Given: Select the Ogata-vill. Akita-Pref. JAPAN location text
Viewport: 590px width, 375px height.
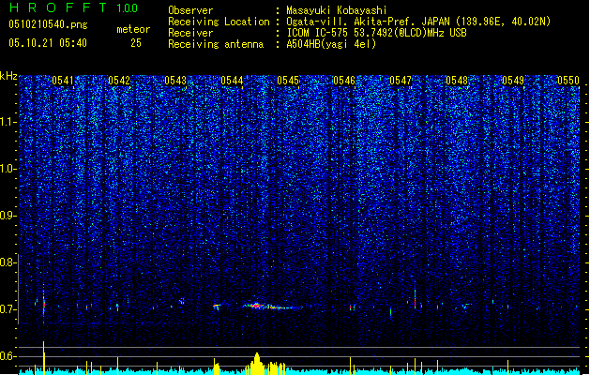Looking at the screenshot, I should click(418, 22).
